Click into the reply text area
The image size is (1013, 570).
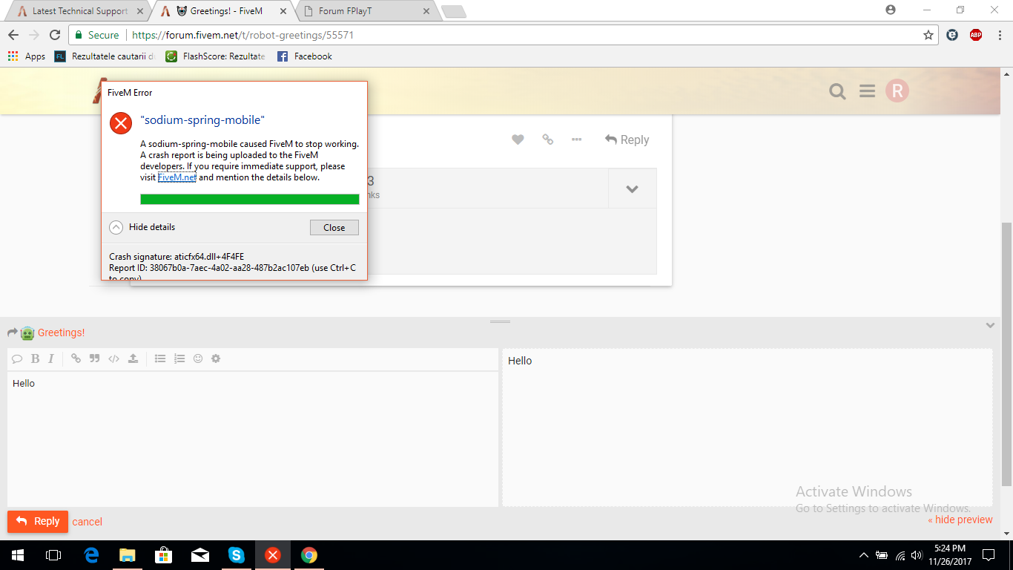pyautogui.click(x=253, y=439)
